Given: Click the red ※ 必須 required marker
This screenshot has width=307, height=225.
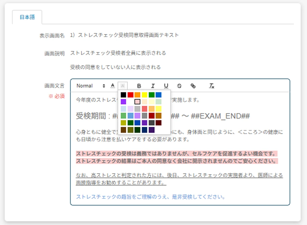Looking at the screenshot, I should click(57, 96).
